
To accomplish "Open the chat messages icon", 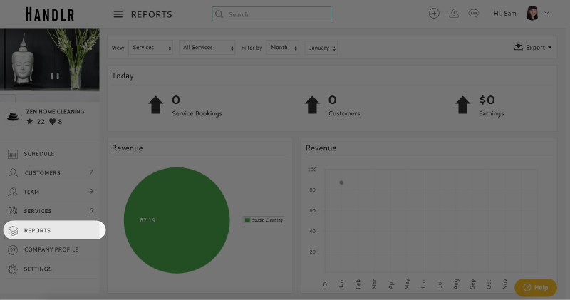I will click(474, 14).
